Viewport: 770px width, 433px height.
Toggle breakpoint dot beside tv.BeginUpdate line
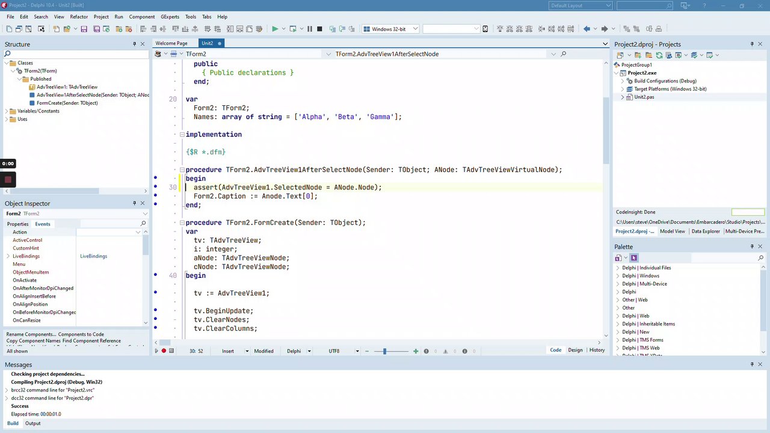tap(155, 311)
